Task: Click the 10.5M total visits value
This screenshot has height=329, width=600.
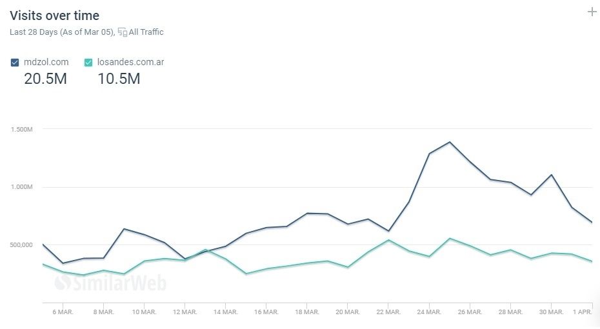Action: tap(119, 79)
